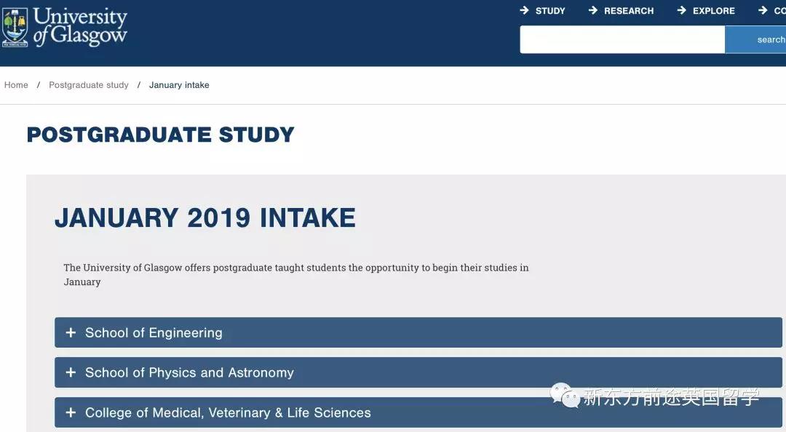Open the EXPLORE navigation menu
The height and width of the screenshot is (432, 786).
tap(714, 10)
